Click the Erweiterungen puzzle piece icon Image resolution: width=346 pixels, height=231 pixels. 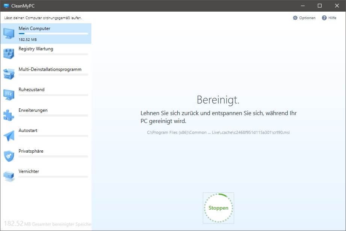click(9, 115)
